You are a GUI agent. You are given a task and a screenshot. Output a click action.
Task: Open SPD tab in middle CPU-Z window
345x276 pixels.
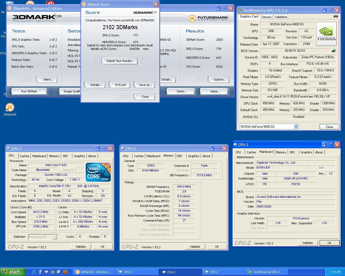180,156
